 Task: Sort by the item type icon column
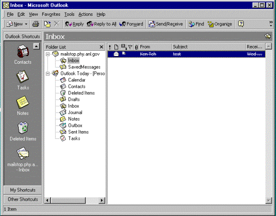tap(116, 47)
